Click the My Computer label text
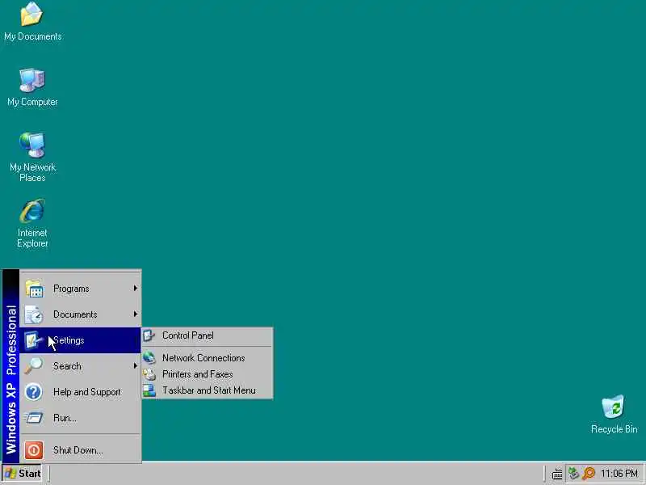This screenshot has height=485, width=646. tap(32, 102)
